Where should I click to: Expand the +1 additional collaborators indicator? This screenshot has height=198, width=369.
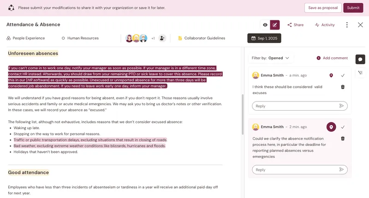point(153,38)
